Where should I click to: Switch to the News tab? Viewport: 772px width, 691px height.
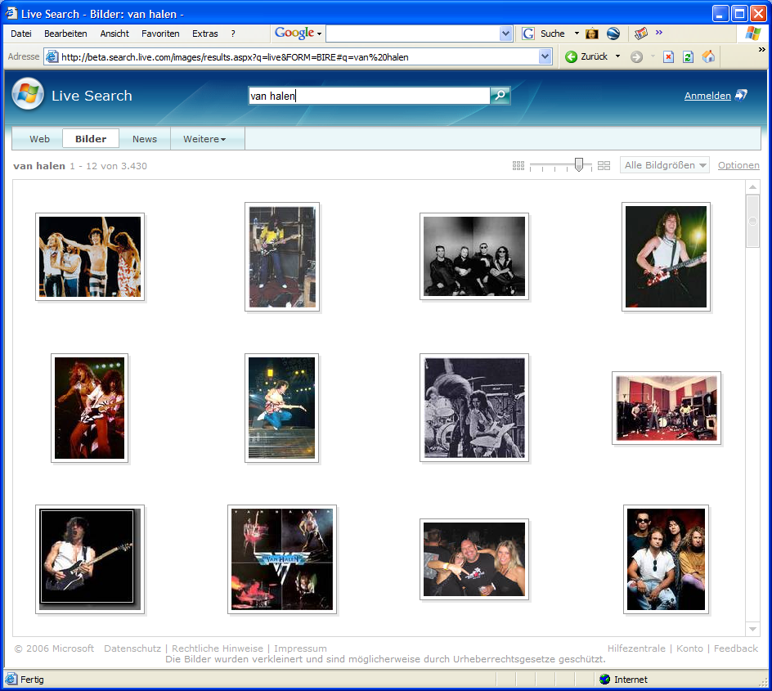(145, 139)
